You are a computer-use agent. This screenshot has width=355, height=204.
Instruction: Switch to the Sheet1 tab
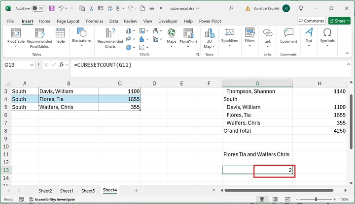click(x=67, y=190)
